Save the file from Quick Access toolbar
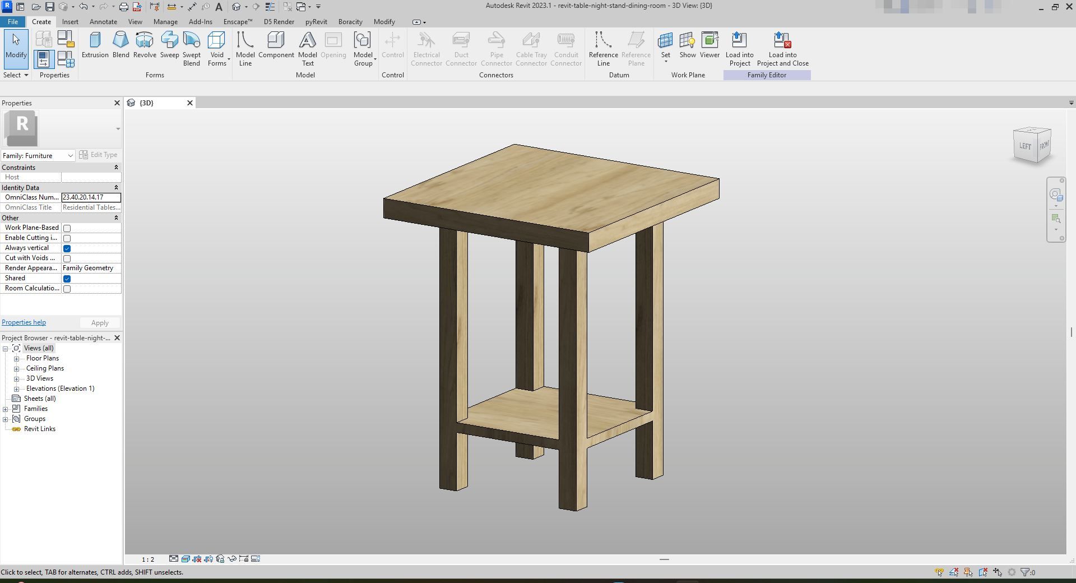The width and height of the screenshot is (1076, 583). point(49,7)
